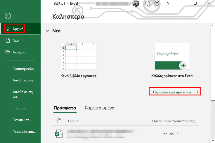The height and width of the screenshot is (143, 215).
Task: Open the recent Excel file icon
Action: tap(59, 134)
